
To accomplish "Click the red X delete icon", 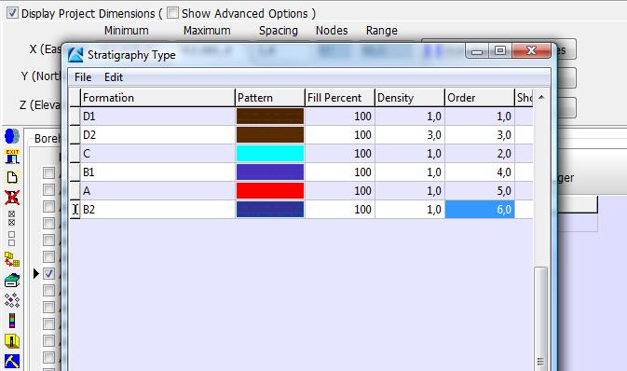I will point(12,198).
